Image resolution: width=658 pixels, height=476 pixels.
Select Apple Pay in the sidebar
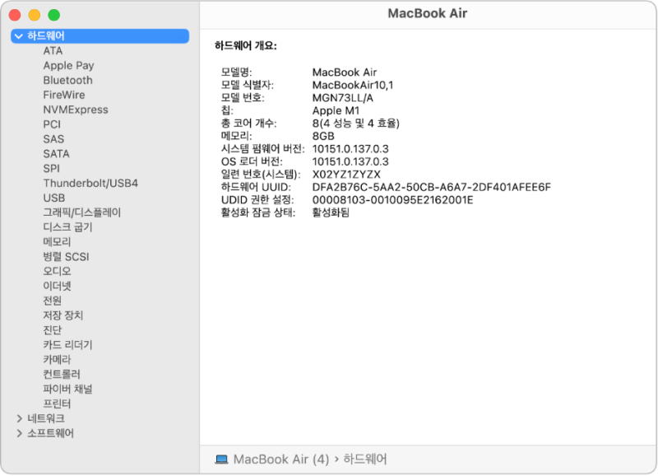click(x=68, y=66)
